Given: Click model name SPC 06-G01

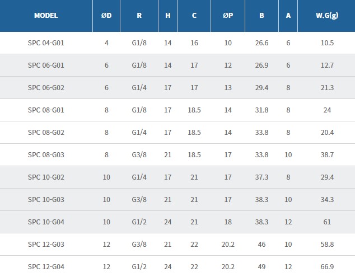Looking at the screenshot, I should click(46, 65).
